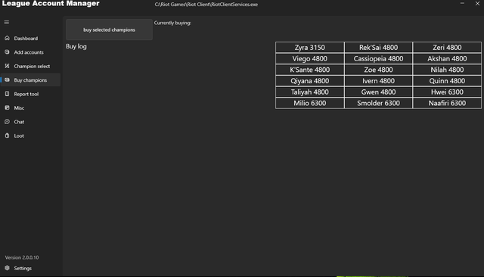
Task: Select K'Sante 4800 champion cell
Action: (x=309, y=70)
